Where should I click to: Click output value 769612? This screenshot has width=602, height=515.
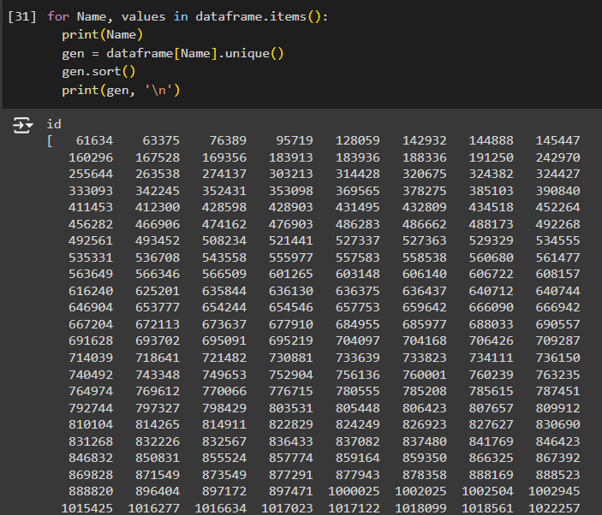pyautogui.click(x=158, y=391)
